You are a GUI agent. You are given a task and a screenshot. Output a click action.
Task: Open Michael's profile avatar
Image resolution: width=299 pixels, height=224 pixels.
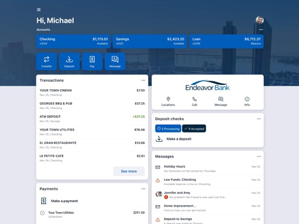point(259,20)
